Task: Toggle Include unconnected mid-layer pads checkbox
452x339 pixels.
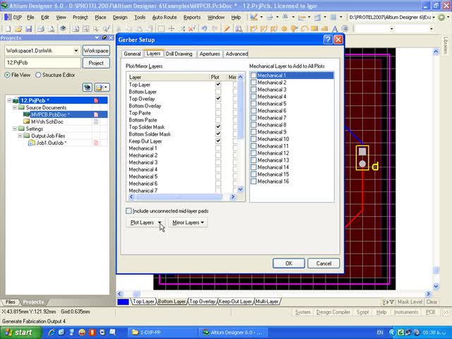Action: [129, 211]
